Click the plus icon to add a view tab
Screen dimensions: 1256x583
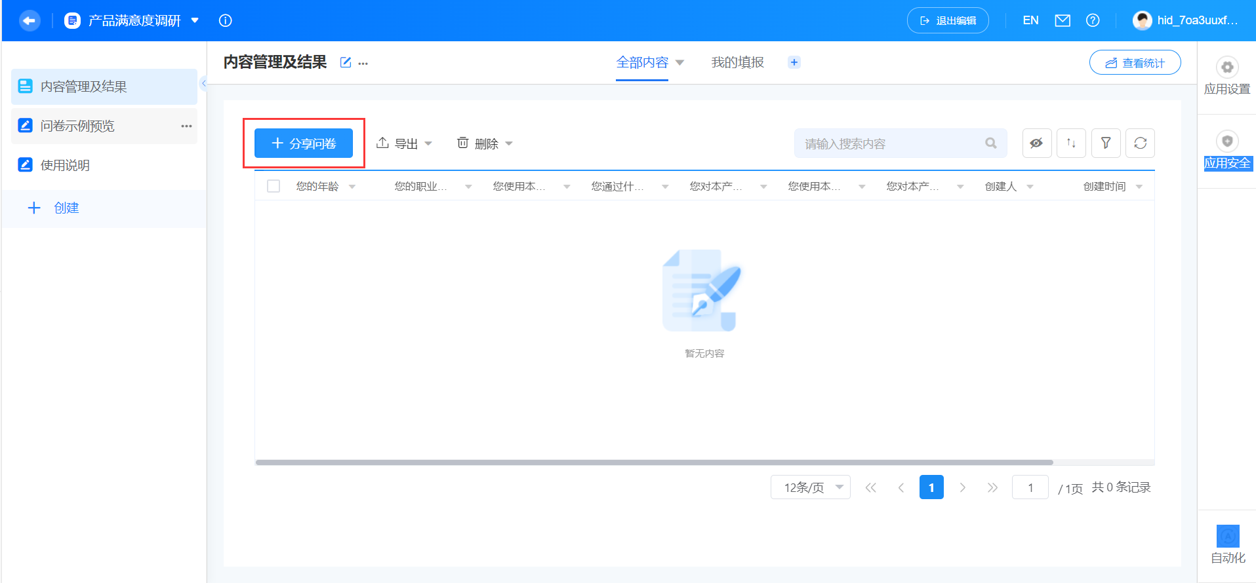coord(794,62)
